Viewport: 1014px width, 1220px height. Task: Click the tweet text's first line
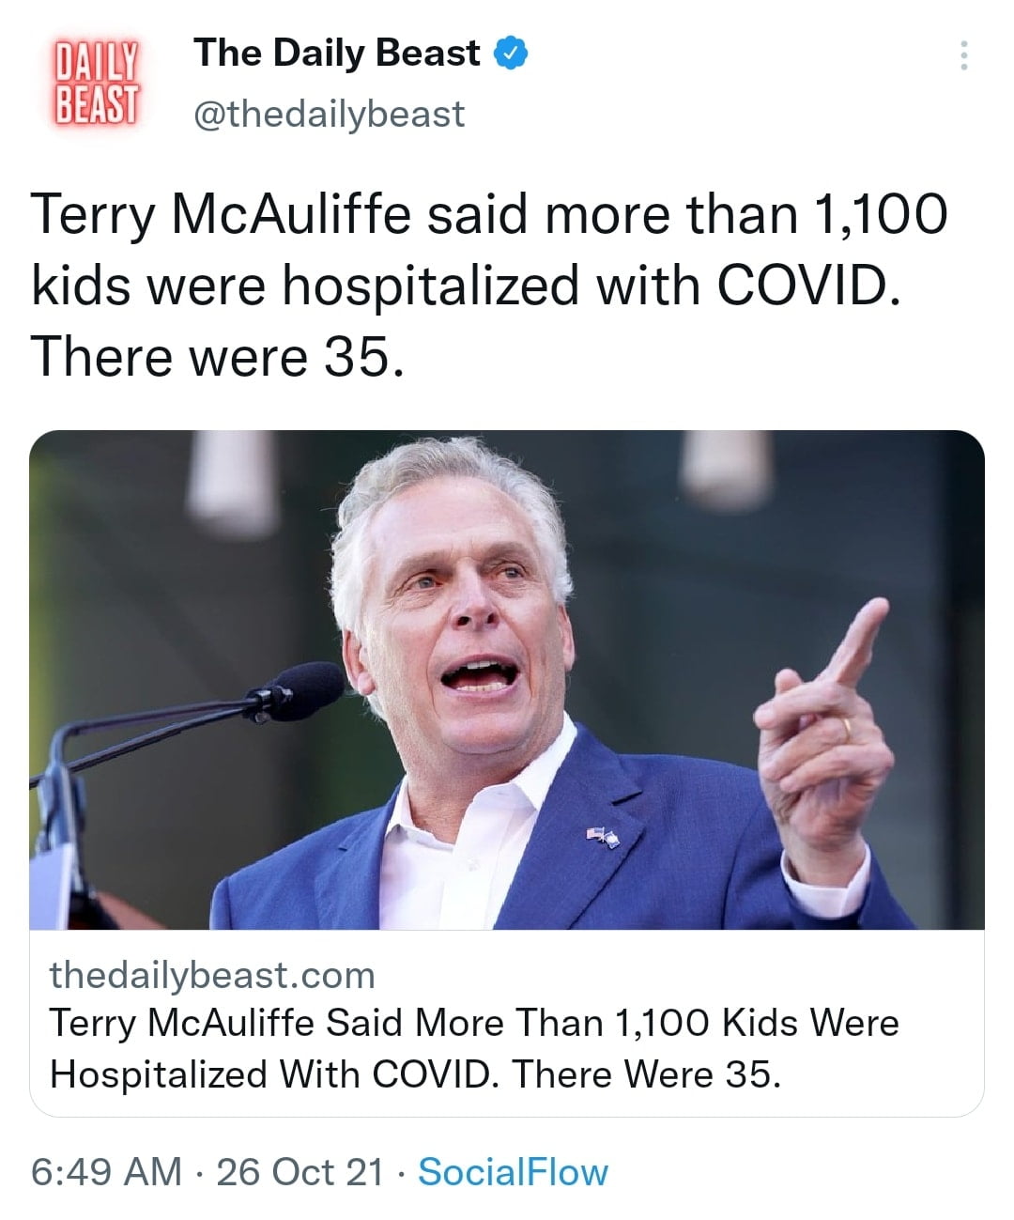pyautogui.click(x=488, y=215)
